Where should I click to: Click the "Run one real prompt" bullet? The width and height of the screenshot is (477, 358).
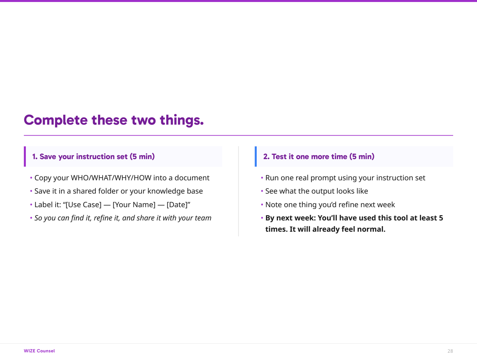click(x=345, y=178)
